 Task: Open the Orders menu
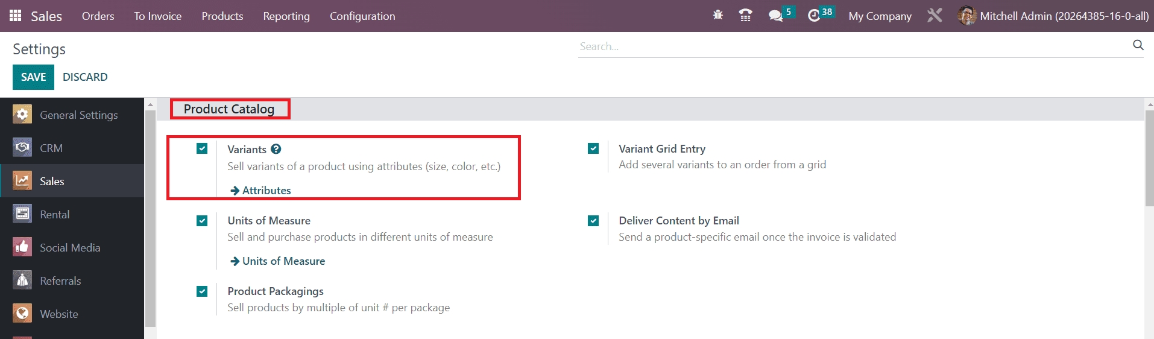click(x=98, y=16)
